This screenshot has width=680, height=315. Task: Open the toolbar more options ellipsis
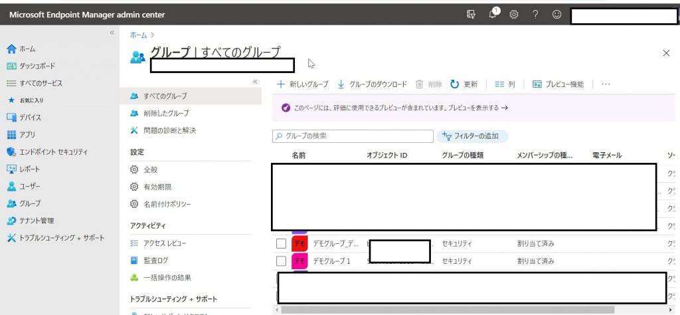[606, 84]
